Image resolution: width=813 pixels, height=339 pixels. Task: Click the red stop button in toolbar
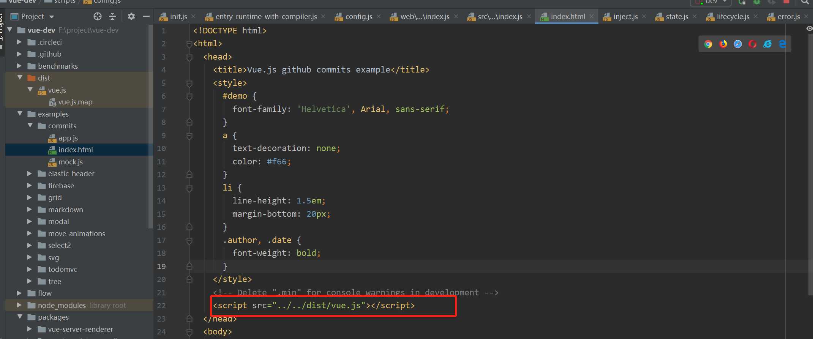(786, 2)
